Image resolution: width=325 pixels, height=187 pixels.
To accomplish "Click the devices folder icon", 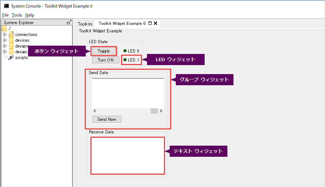I will coord(11,40).
